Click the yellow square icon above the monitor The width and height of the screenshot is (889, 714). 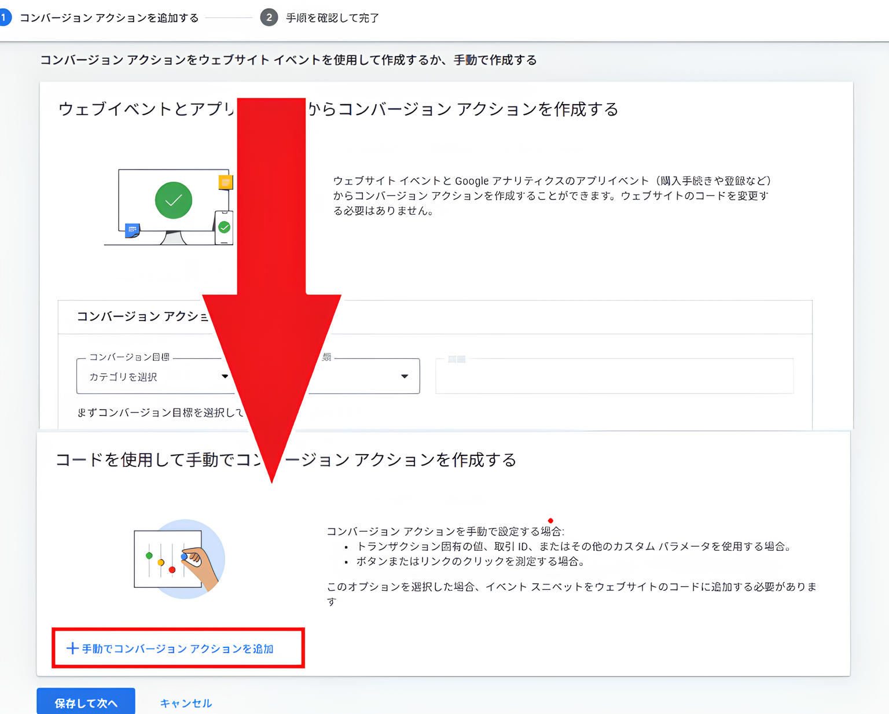coord(226,181)
